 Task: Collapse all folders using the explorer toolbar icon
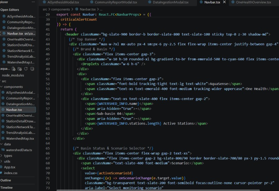[x=32, y=69]
